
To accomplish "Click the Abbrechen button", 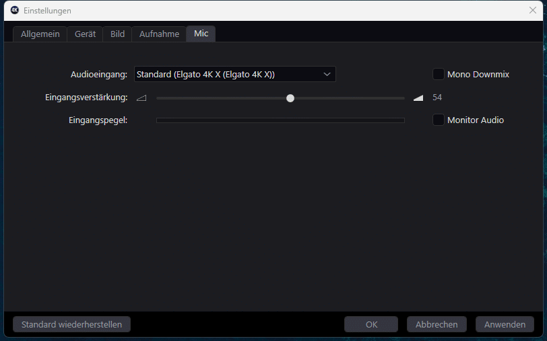I will tap(437, 324).
